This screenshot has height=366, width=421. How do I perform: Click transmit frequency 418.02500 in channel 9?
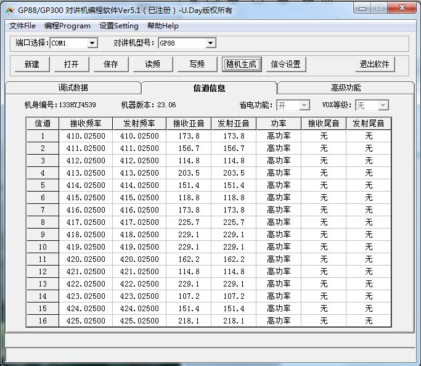tap(139, 235)
